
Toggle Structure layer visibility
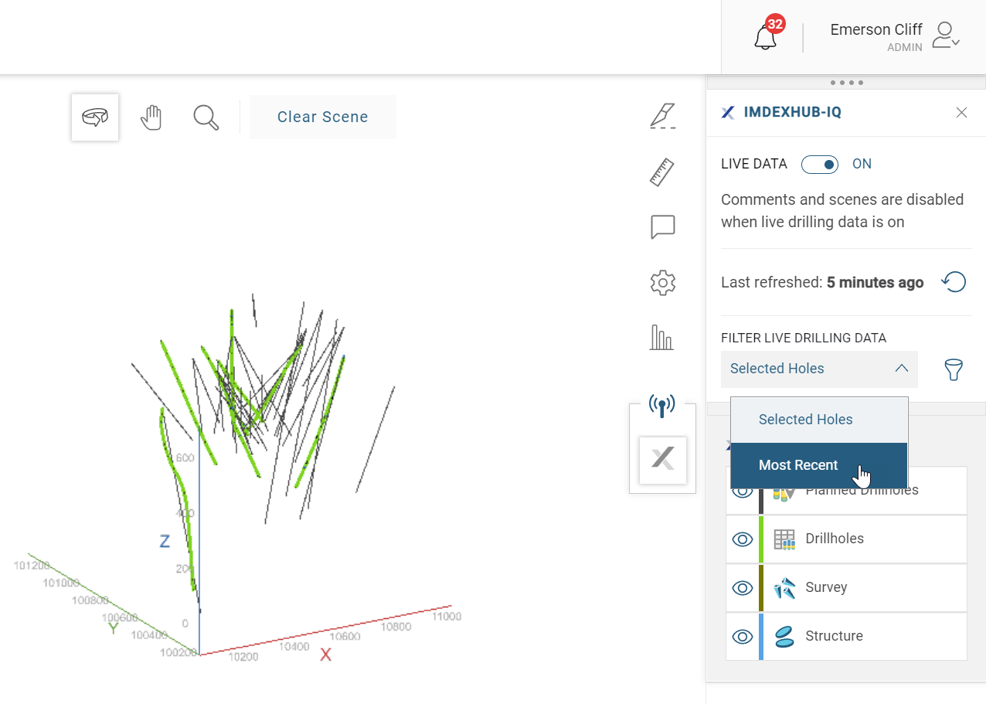[x=743, y=637]
